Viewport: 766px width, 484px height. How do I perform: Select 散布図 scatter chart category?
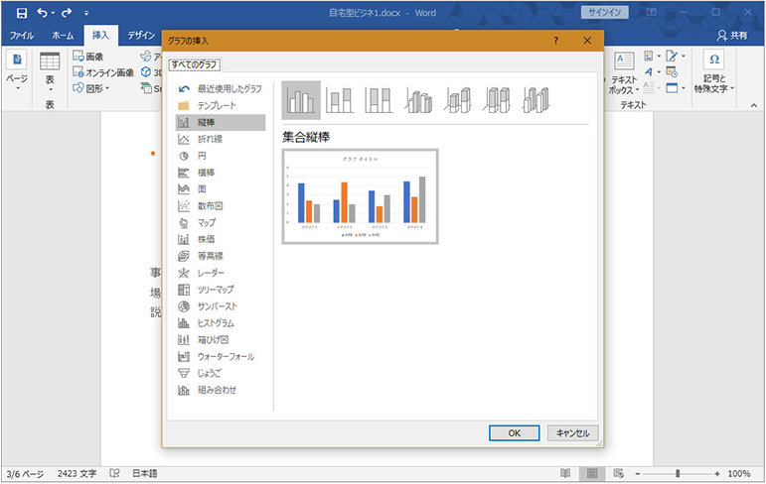221,206
